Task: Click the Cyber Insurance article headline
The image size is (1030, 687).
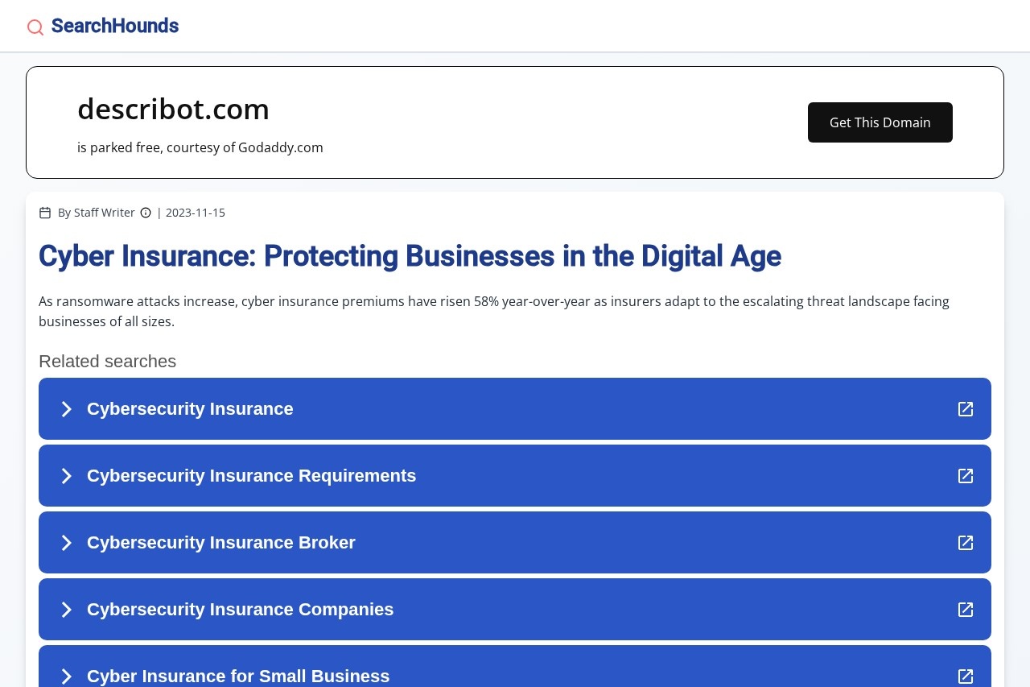Action: [410, 256]
